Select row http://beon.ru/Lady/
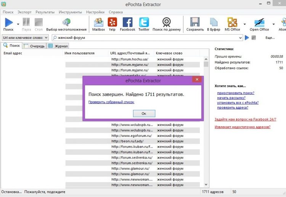 (x=132, y=141)
